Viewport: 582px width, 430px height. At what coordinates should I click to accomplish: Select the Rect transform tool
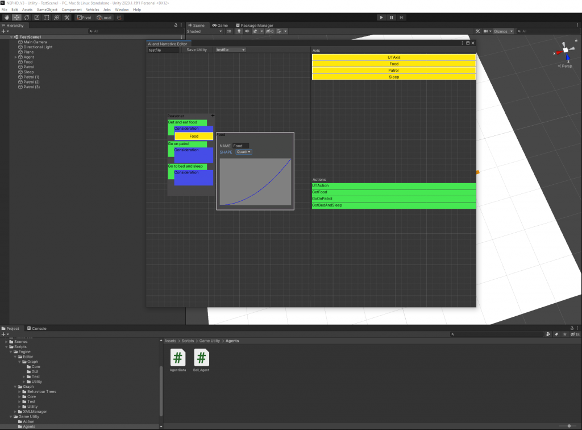(47, 18)
